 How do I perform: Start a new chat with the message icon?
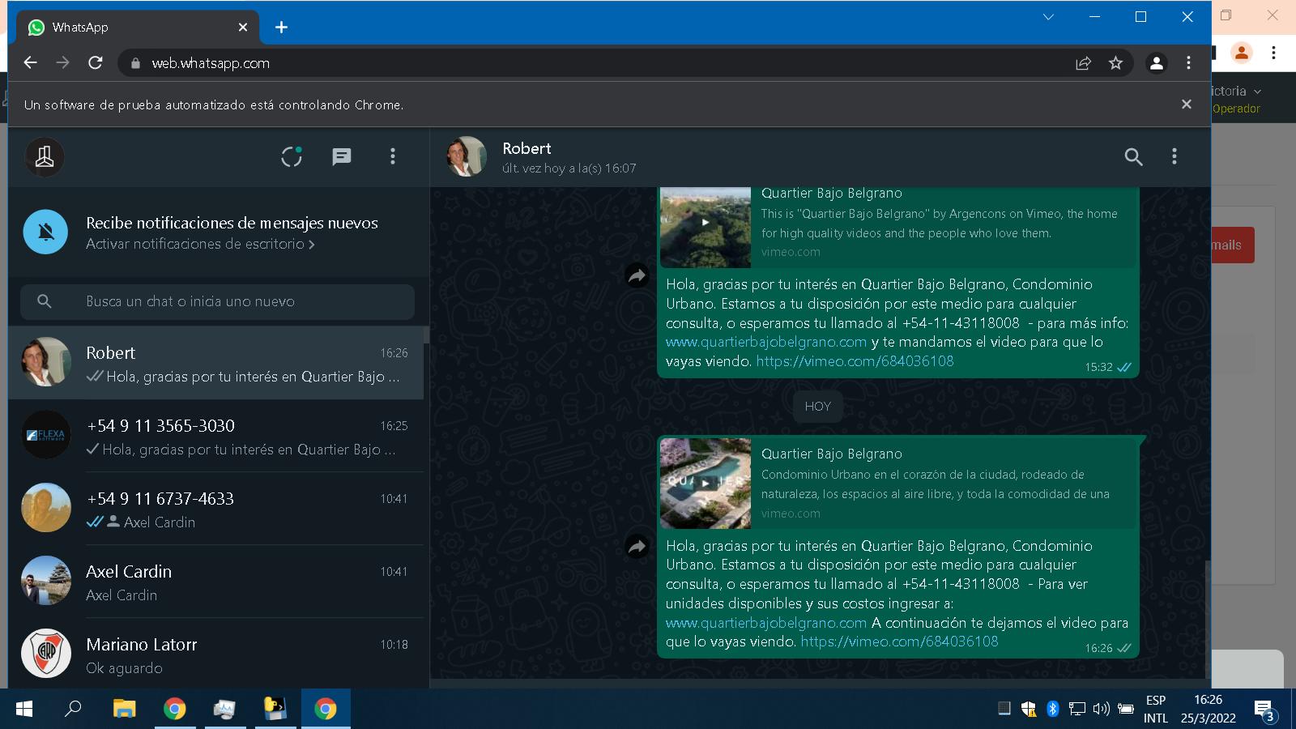click(x=342, y=156)
